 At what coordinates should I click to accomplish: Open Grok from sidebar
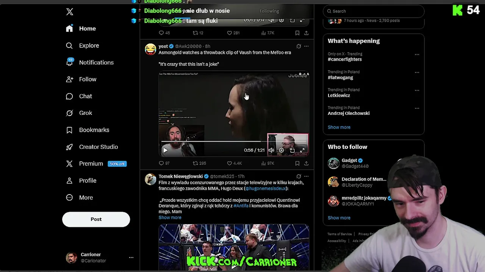click(x=79, y=113)
